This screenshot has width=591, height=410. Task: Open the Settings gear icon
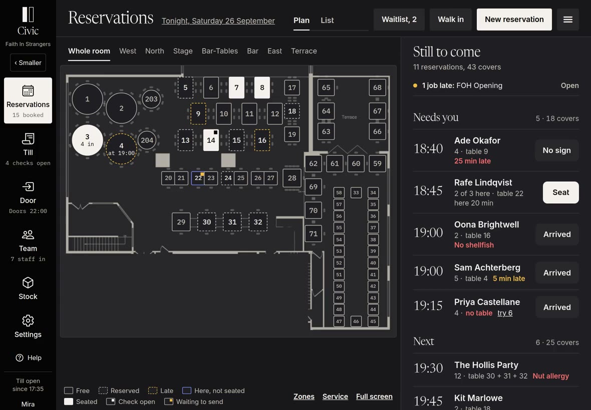coord(28,321)
